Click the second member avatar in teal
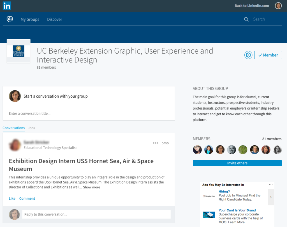287x227 pixels. pyautogui.click(x=209, y=150)
